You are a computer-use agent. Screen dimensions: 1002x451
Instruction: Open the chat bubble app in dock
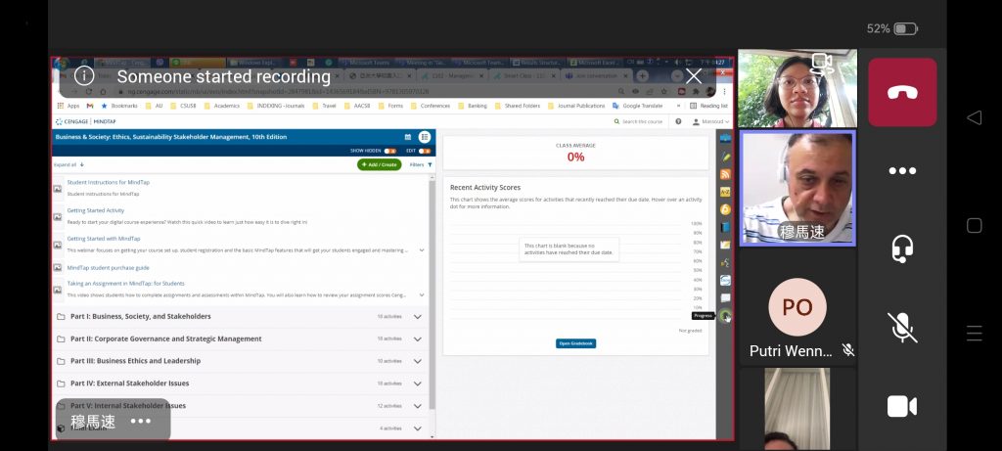(x=725, y=297)
